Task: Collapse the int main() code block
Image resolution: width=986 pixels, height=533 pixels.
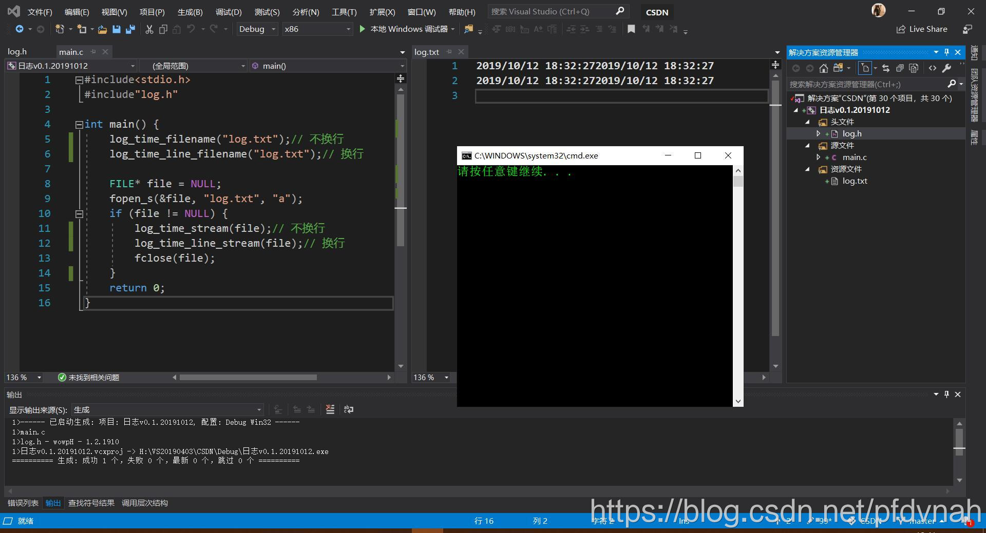Action: (x=79, y=125)
